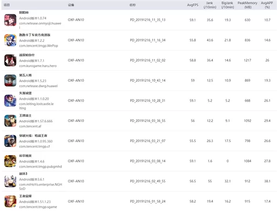Select the Identity V (com.netease.dwrg.huawei) icon

click(10, 80)
